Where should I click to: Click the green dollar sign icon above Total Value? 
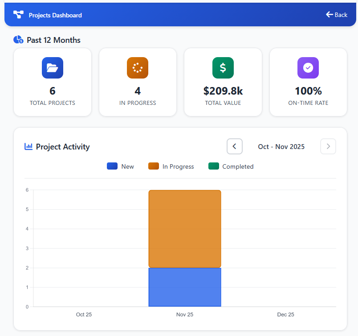pos(223,67)
